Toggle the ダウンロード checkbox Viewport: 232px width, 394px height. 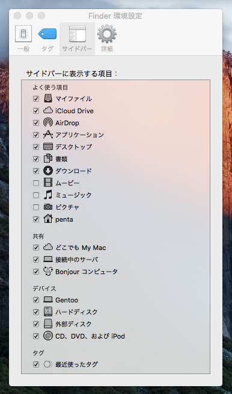[x=36, y=171]
